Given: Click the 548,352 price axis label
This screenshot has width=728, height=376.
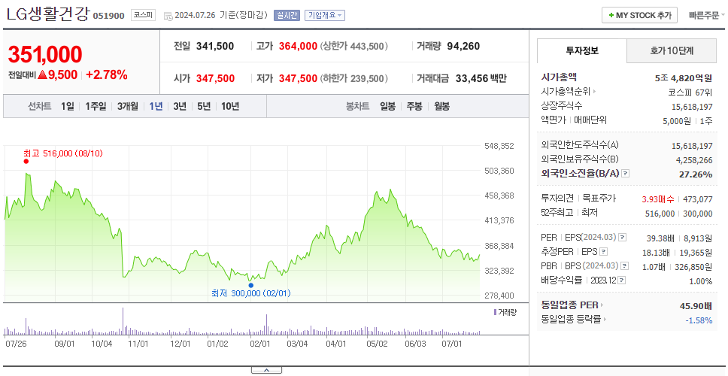Looking at the screenshot, I should tap(499, 146).
